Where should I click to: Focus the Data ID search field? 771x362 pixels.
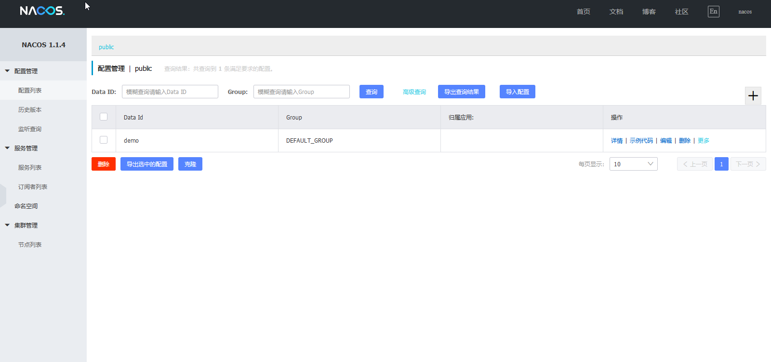click(170, 92)
